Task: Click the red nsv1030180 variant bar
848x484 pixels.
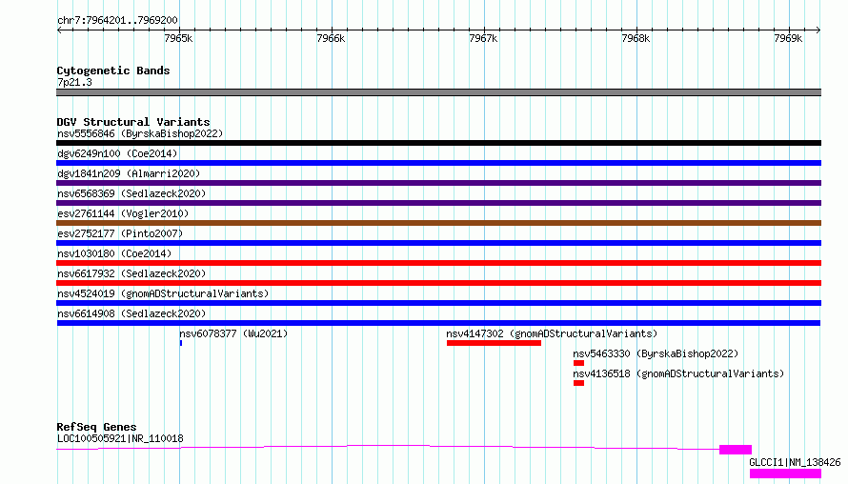Action: (438, 263)
